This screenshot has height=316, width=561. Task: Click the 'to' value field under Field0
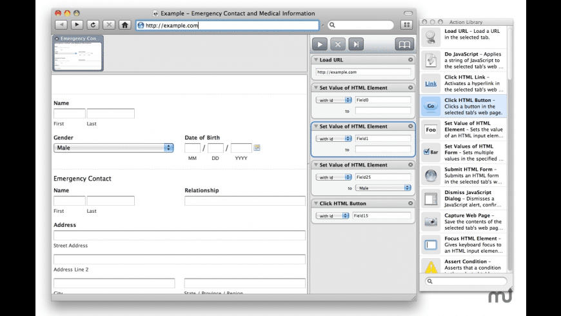pyautogui.click(x=383, y=111)
